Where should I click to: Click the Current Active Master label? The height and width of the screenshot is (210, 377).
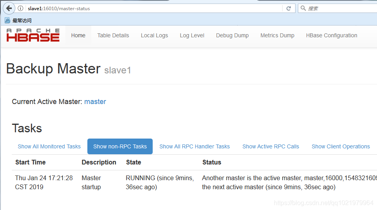(47, 102)
